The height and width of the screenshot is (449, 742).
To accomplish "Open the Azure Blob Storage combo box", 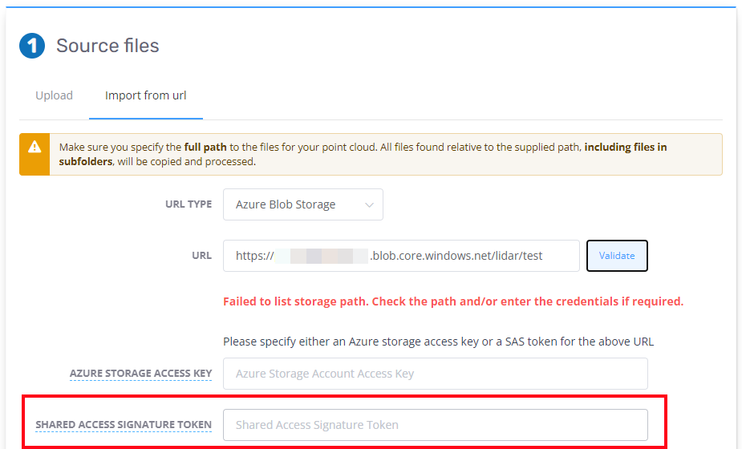I will [x=303, y=204].
